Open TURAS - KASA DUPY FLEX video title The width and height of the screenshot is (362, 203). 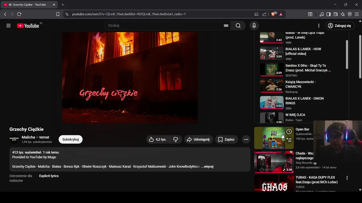click(x=316, y=180)
